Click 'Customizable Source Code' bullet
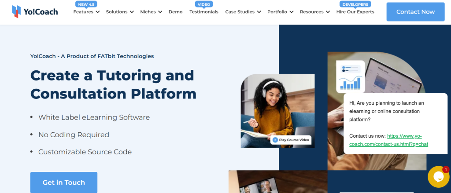This screenshot has width=451, height=193. [85, 152]
